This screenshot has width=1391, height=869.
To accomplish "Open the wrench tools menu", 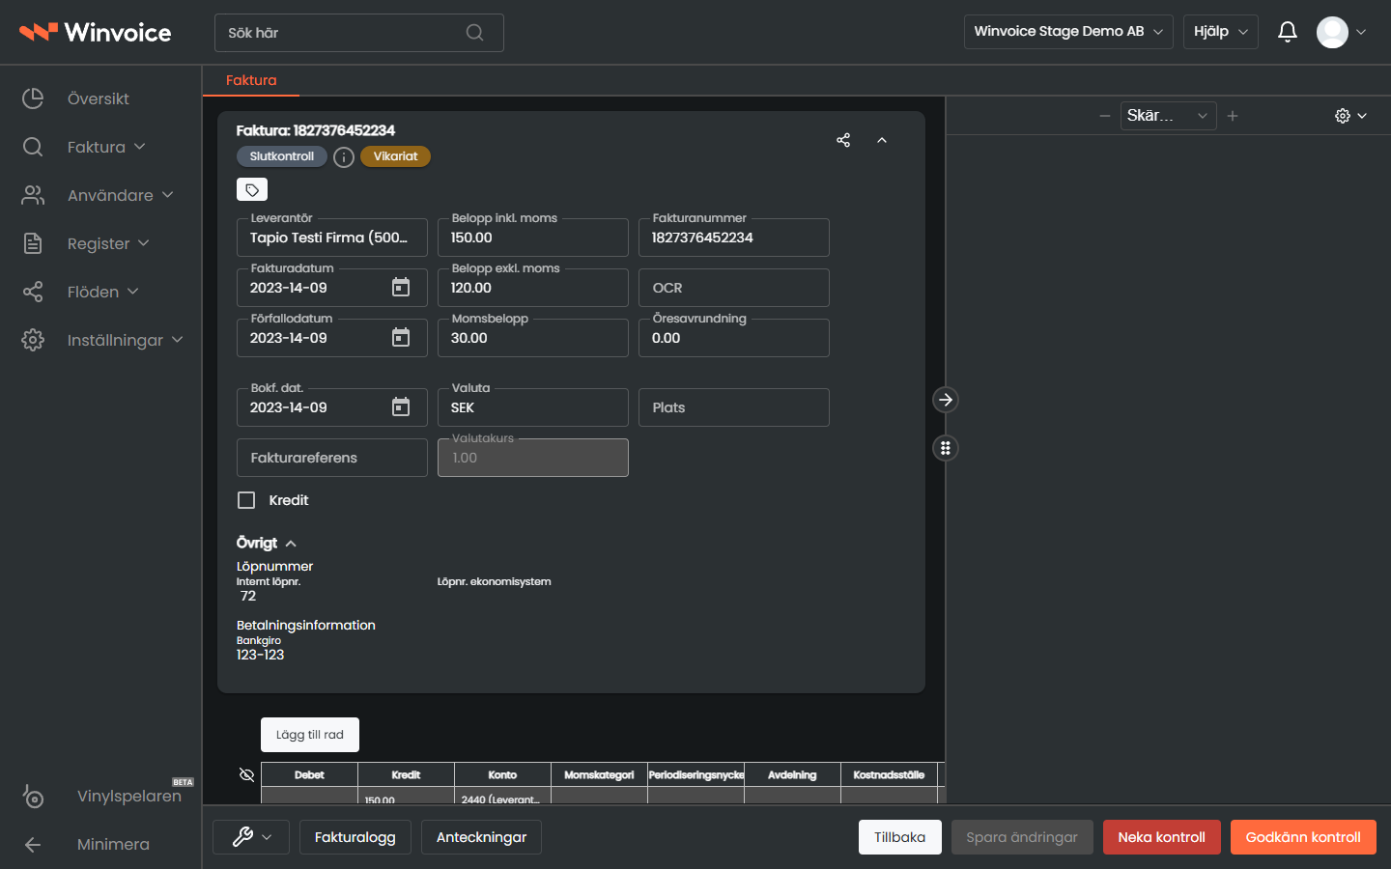I will 252,837.
